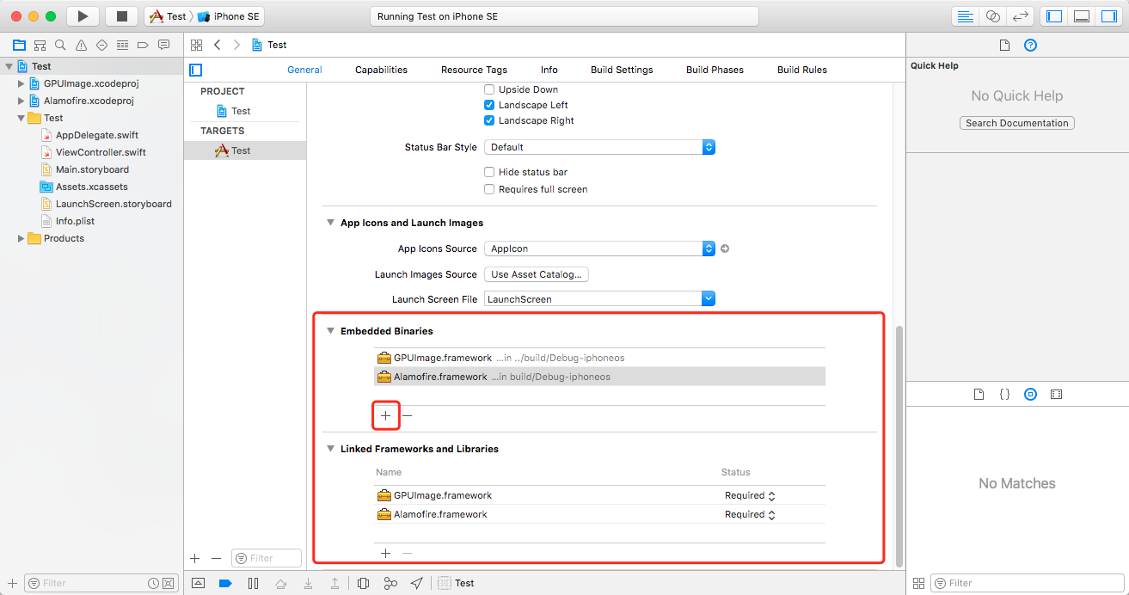Go forward in editor history
The width and height of the screenshot is (1129, 595).
[236, 45]
